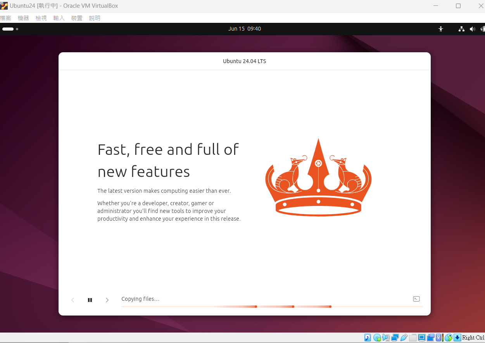Click the battery charging indicator
This screenshot has height=343, width=485.
[483, 29]
